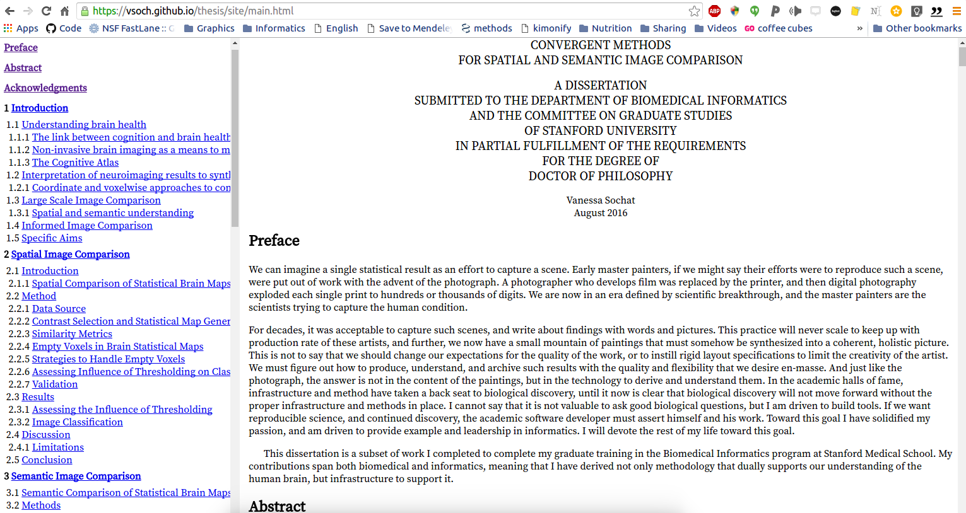Open the Informatics bookmark folder
This screenshot has height=513, width=966.
pyautogui.click(x=274, y=28)
